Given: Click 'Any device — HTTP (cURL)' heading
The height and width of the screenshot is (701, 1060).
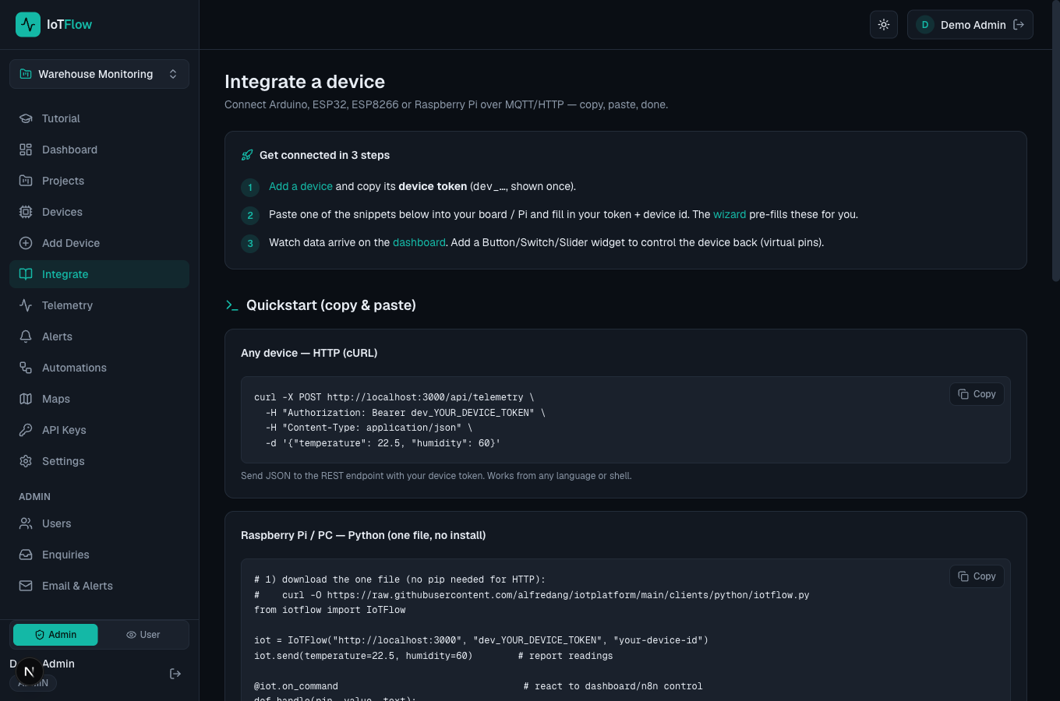Looking at the screenshot, I should point(309,353).
